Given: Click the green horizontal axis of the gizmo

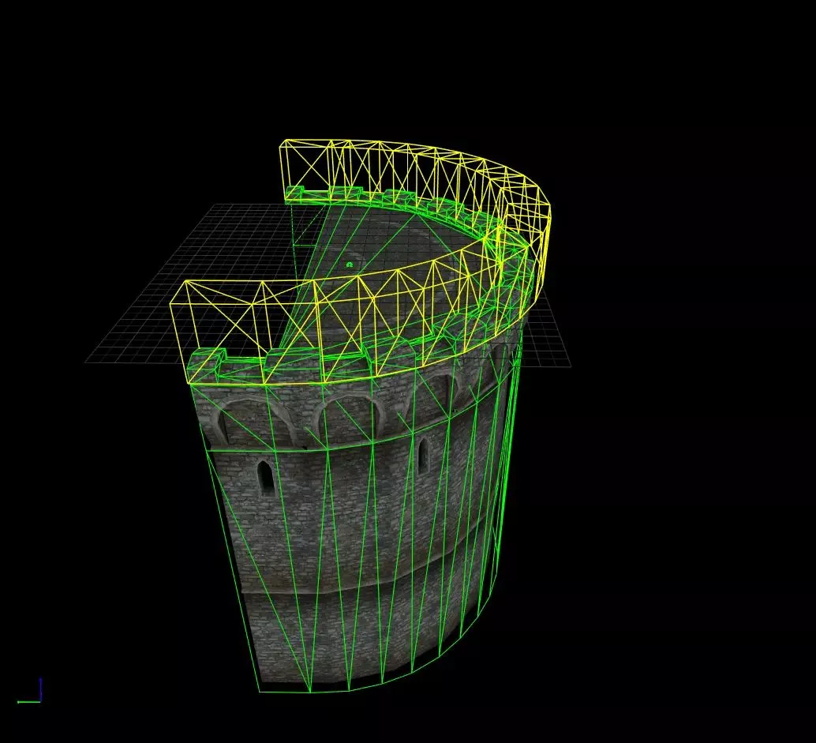Looking at the screenshot, I should tap(28, 702).
